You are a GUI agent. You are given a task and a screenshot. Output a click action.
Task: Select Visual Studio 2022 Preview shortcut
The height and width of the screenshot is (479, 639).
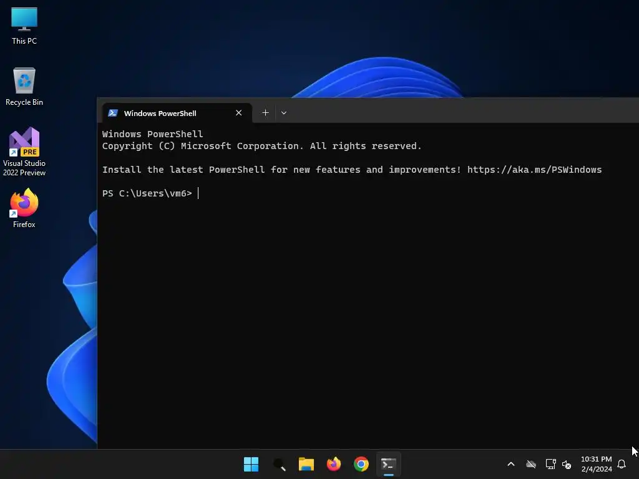(x=24, y=152)
